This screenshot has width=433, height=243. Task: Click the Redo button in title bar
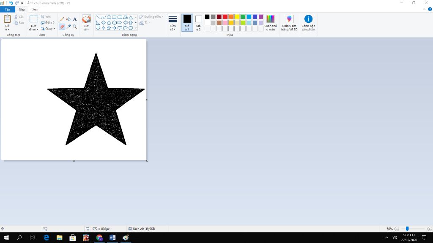(17, 3)
